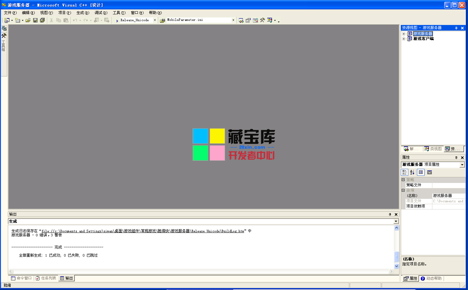Click the New Project toolbar icon
Screen dimensions: 468x290
pos(7,20)
